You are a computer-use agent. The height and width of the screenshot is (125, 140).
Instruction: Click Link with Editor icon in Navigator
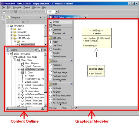tap(28, 22)
